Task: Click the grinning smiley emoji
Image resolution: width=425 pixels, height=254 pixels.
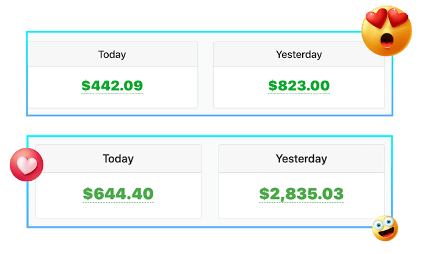Action: [x=385, y=228]
